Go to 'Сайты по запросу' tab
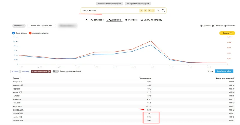Image resolution: width=240 pixels, height=125 pixels. (151, 20)
